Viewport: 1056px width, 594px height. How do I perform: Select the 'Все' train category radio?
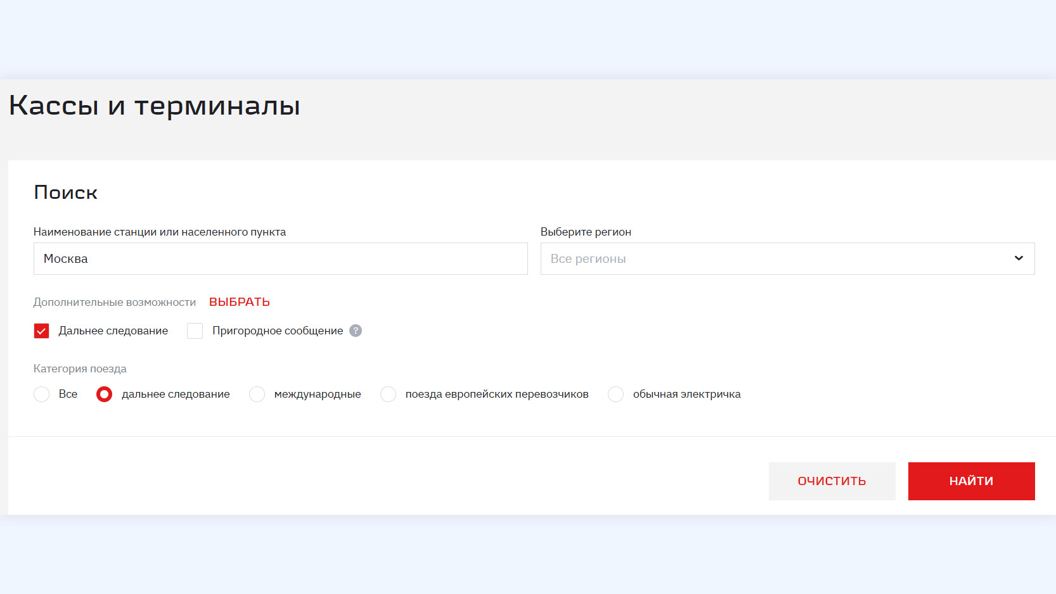tap(42, 395)
